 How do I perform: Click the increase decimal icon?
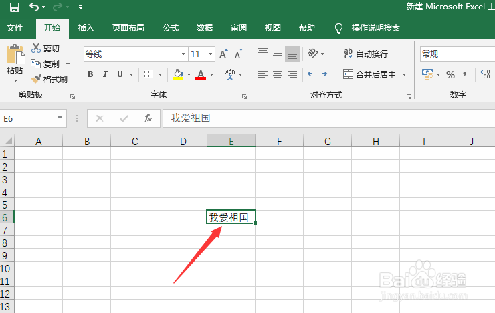pos(485,74)
